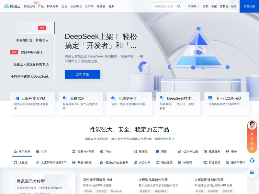Click the cube icon beside 计算

pyautogui.click(x=38, y=152)
